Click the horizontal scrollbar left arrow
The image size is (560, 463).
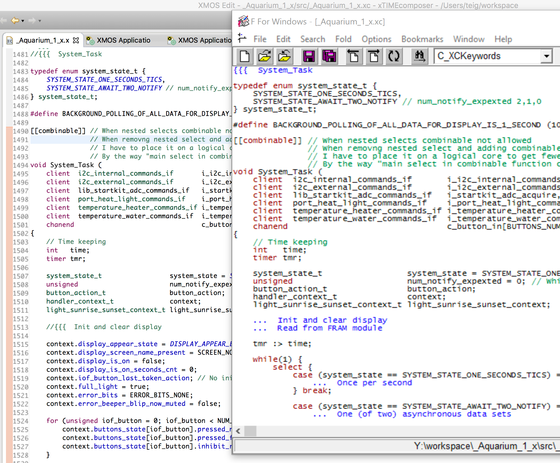[238, 431]
